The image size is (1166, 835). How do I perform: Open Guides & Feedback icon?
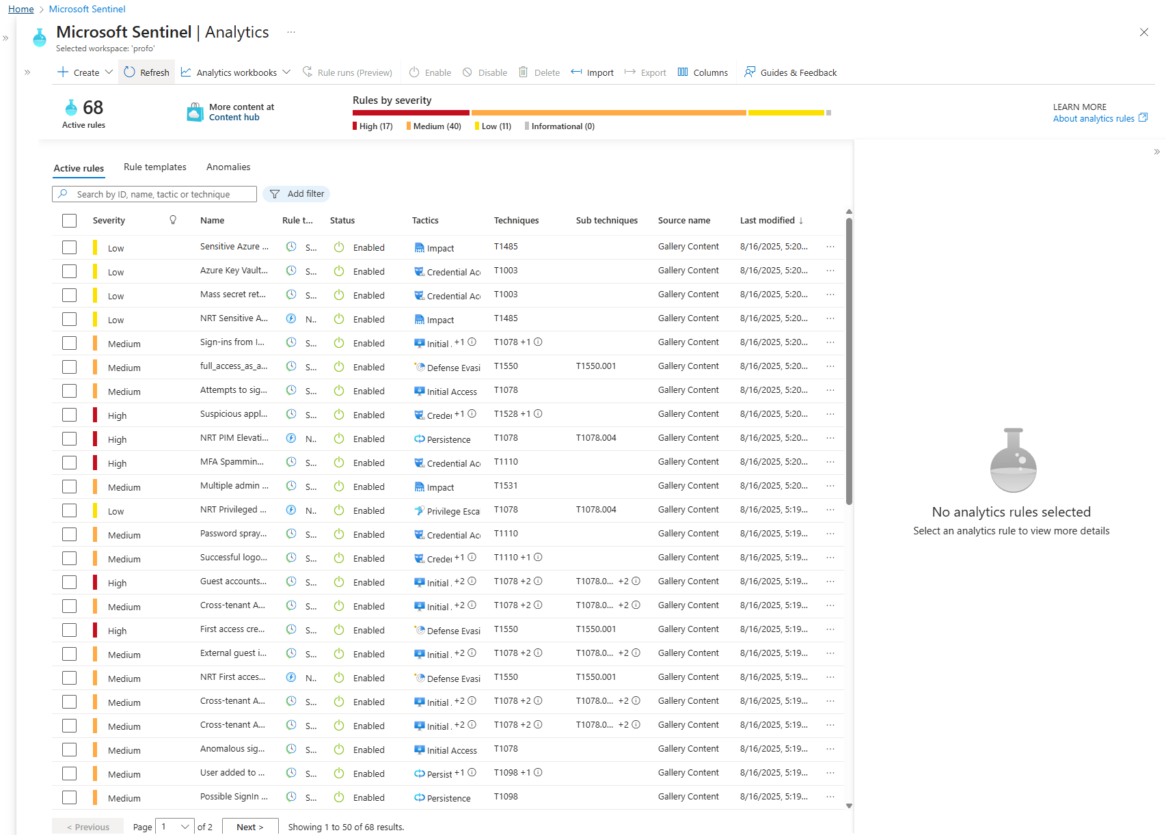tap(750, 72)
